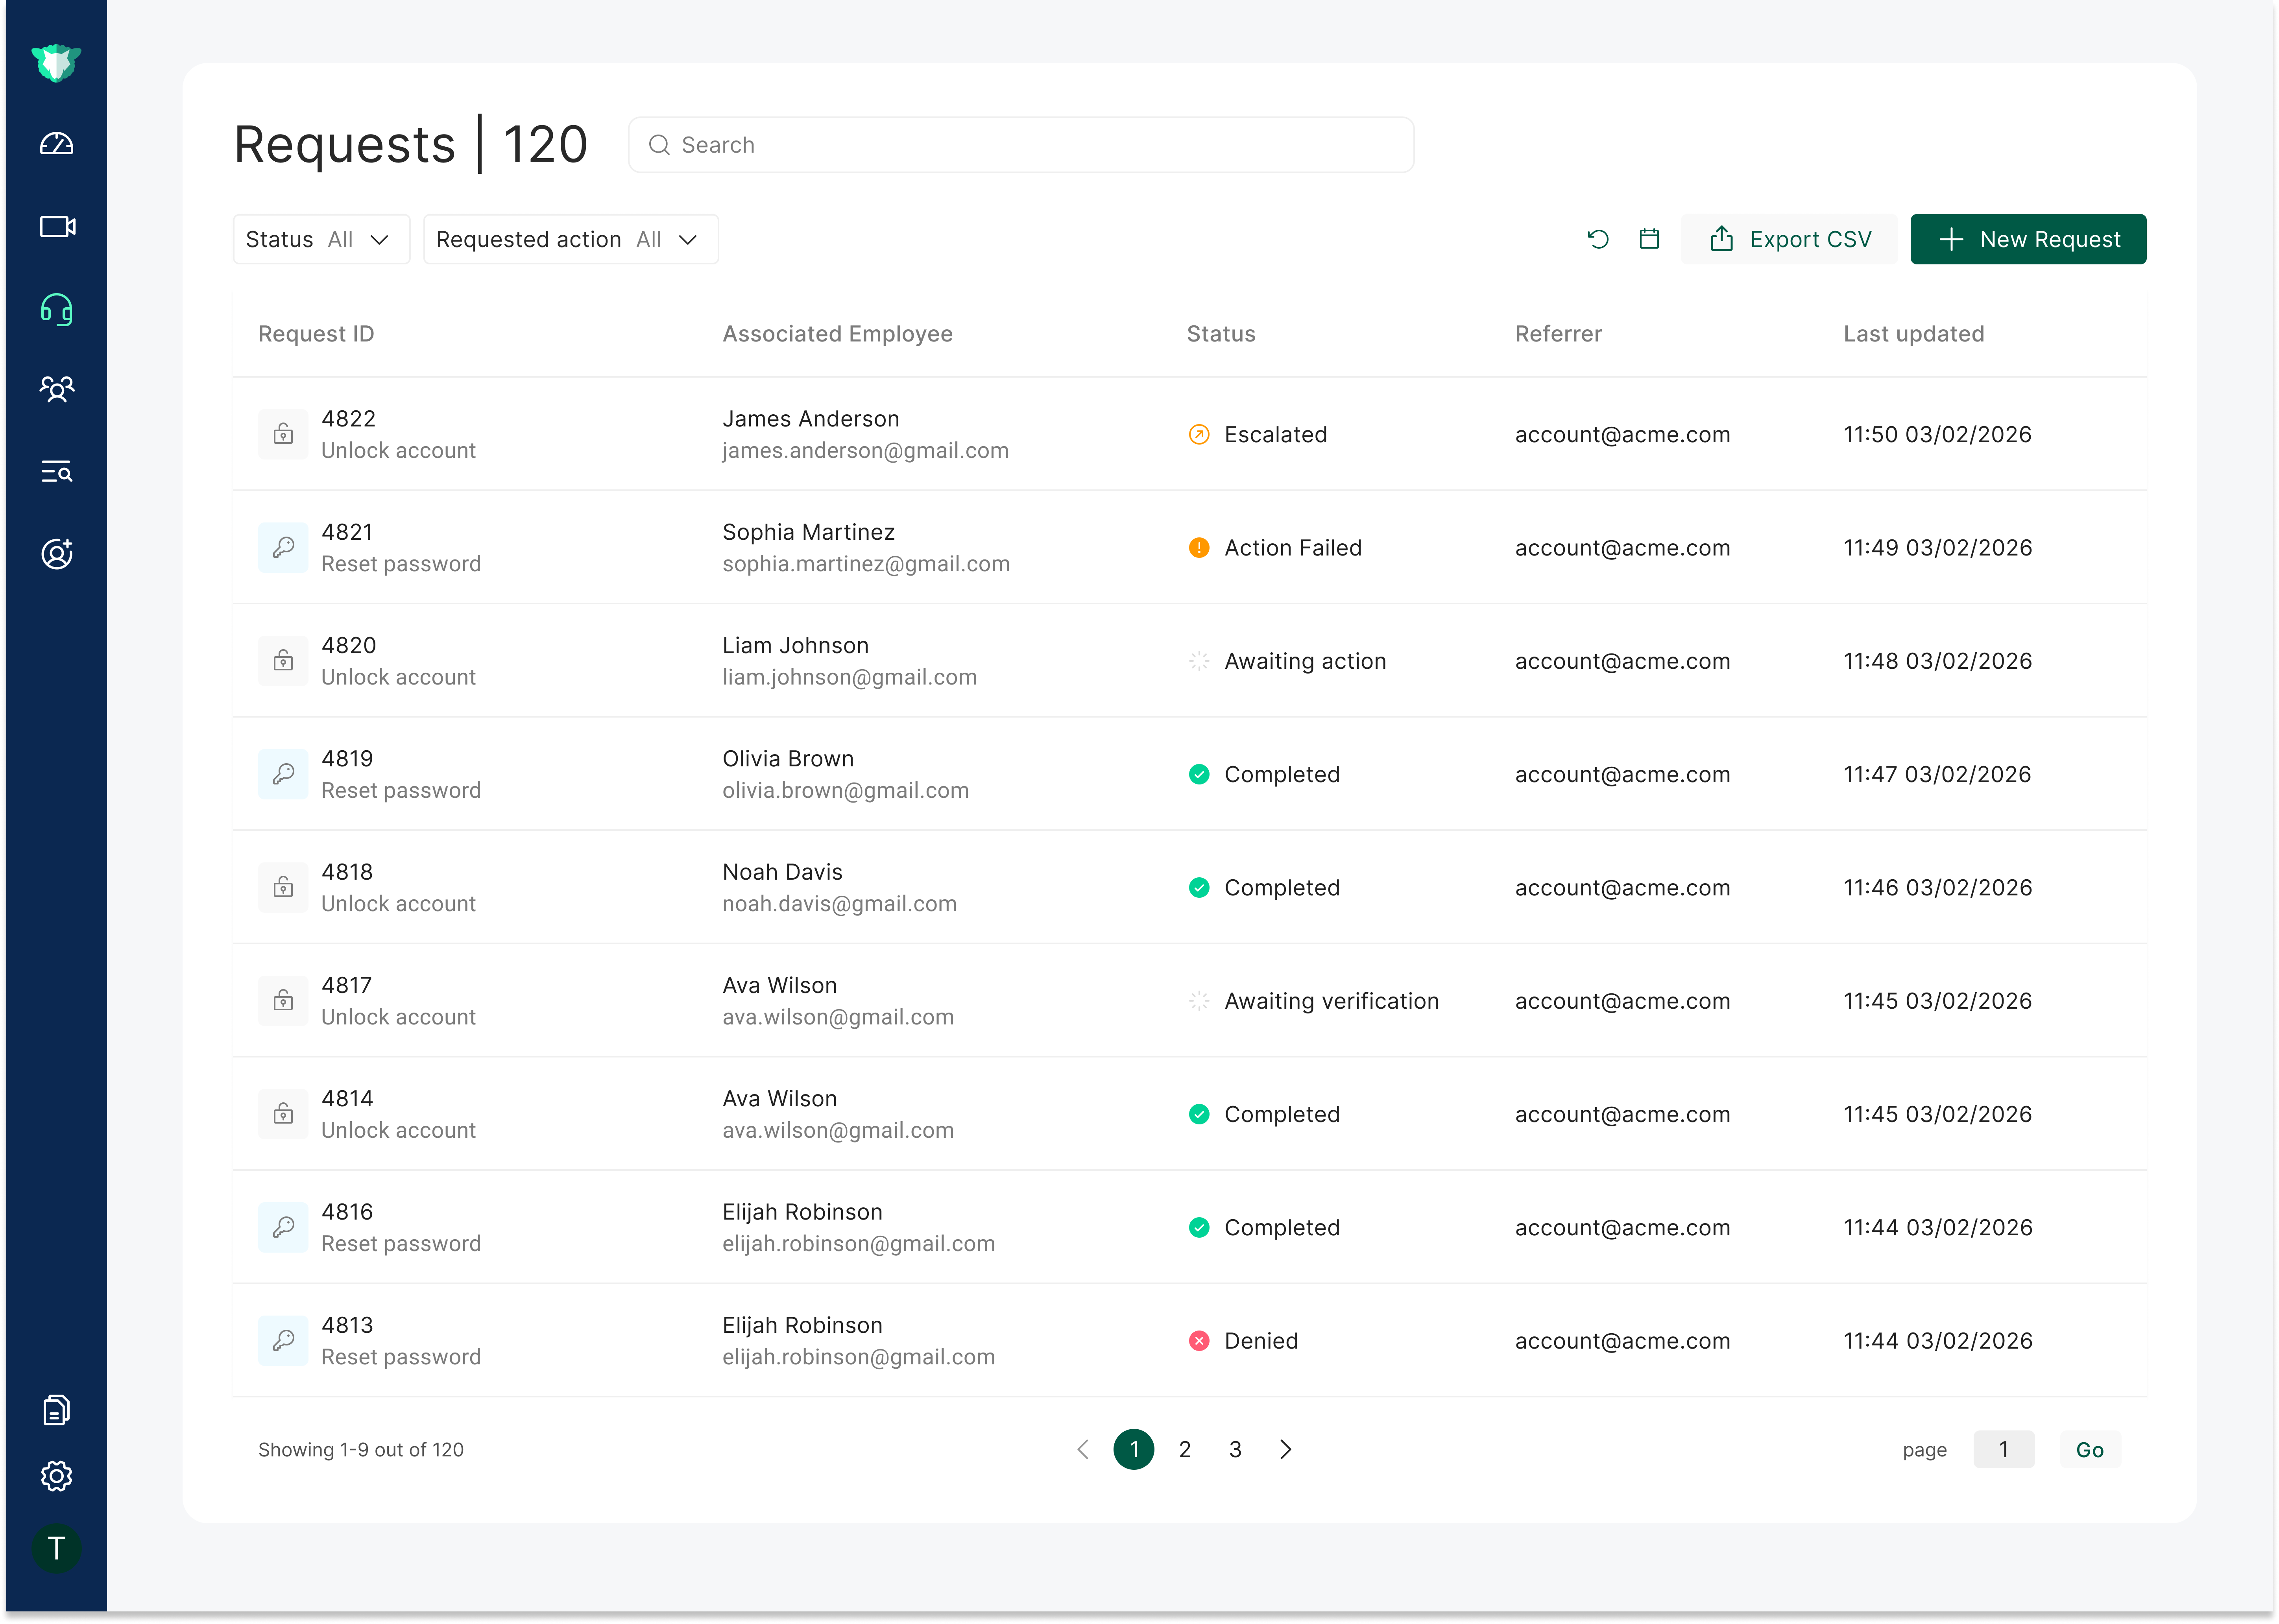The width and height of the screenshot is (2279, 1624).
Task: Click Denied status text
Action: point(1261,1341)
